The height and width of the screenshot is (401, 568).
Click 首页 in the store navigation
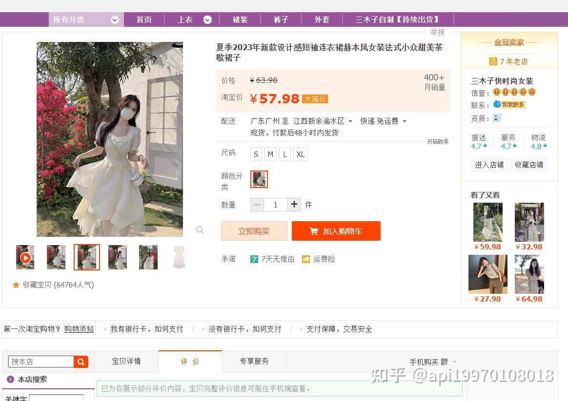(143, 19)
